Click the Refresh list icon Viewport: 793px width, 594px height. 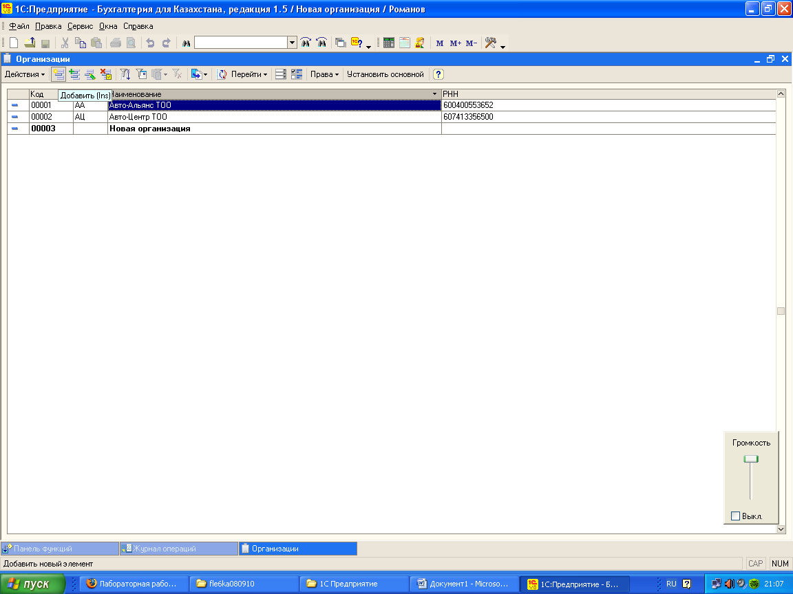pyautogui.click(x=222, y=74)
